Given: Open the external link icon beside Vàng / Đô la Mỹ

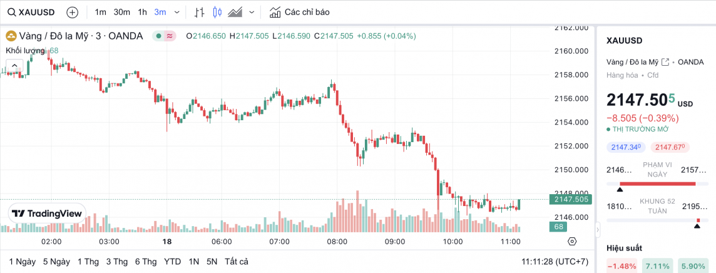Looking at the screenshot, I should 665,62.
